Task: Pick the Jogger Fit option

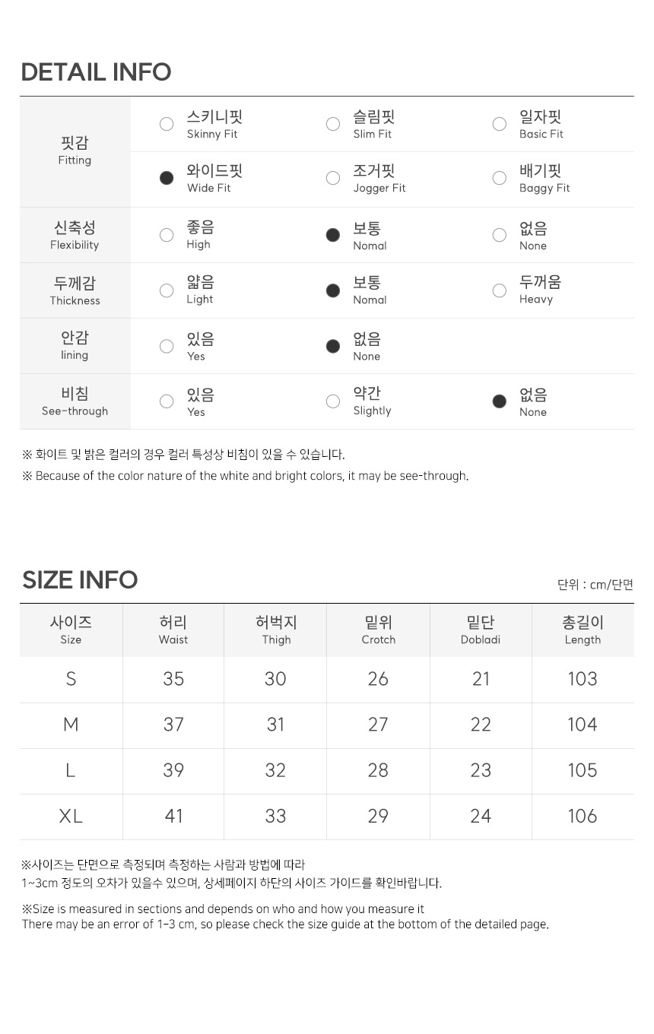Action: (x=333, y=178)
